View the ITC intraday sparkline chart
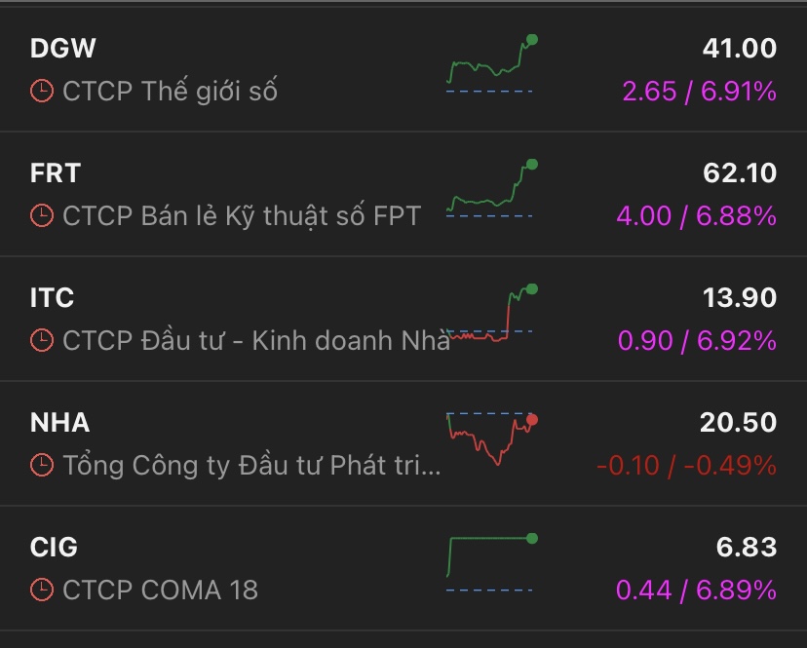 click(x=490, y=315)
